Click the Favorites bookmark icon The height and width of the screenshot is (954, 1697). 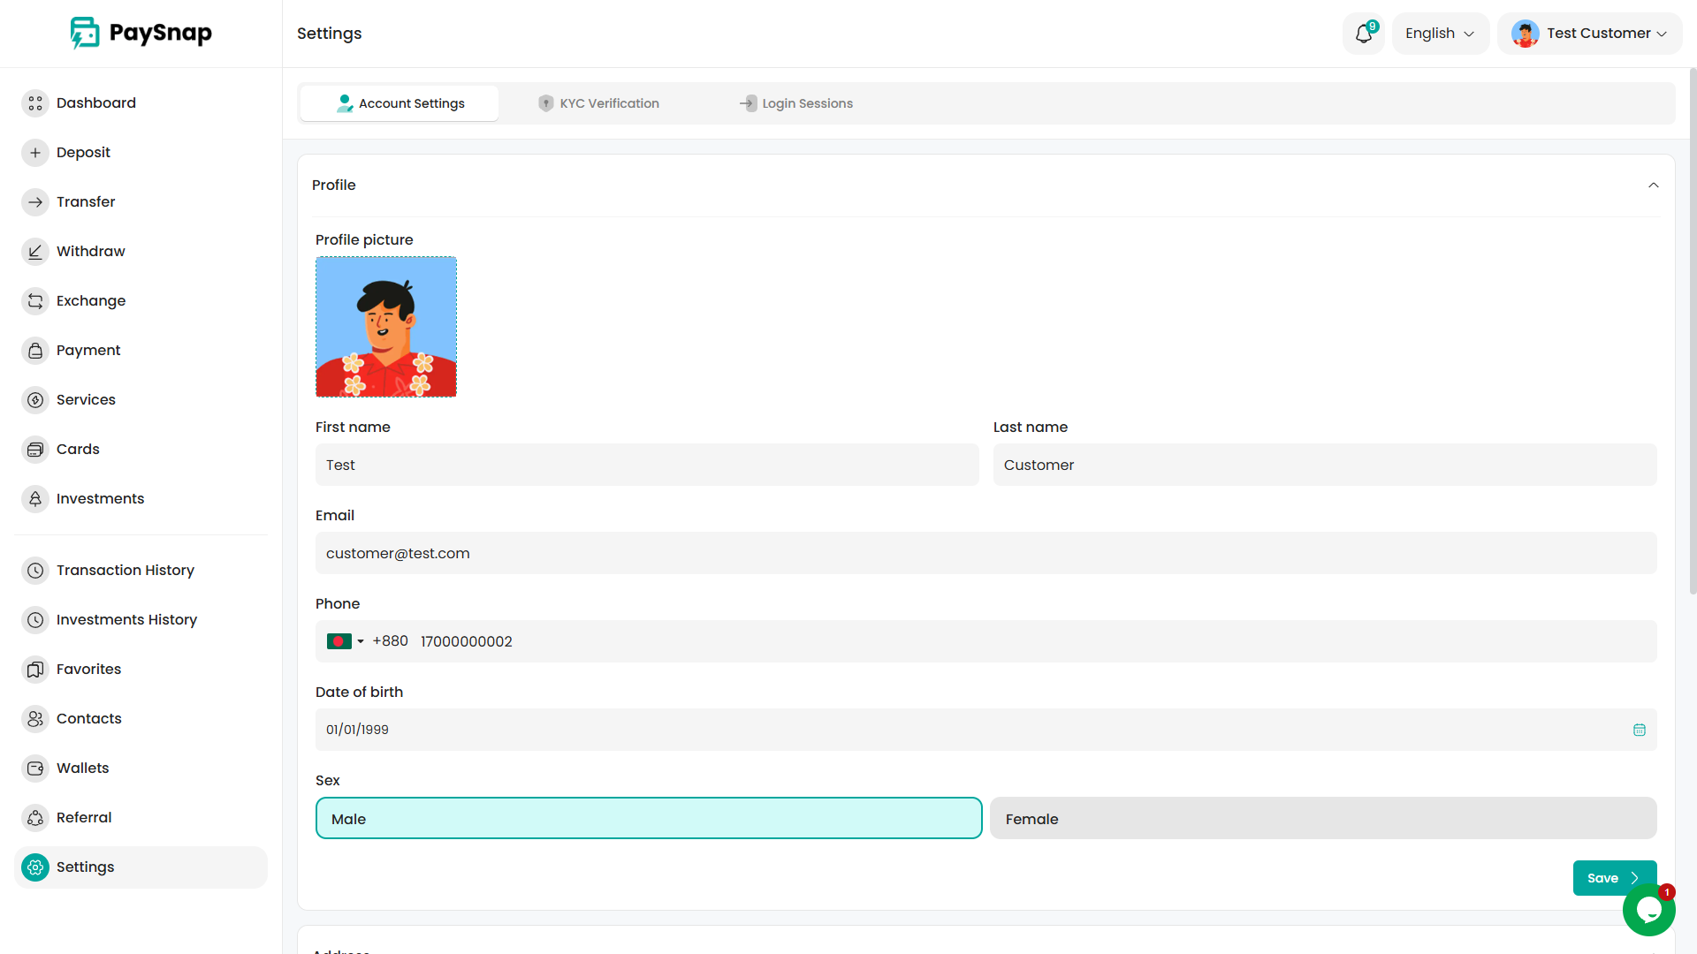coord(35,670)
